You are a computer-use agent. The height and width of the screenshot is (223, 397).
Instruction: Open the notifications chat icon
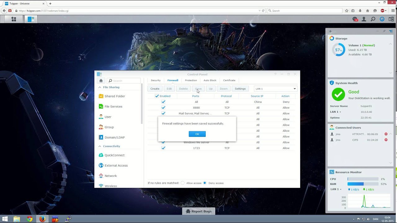[355, 19]
